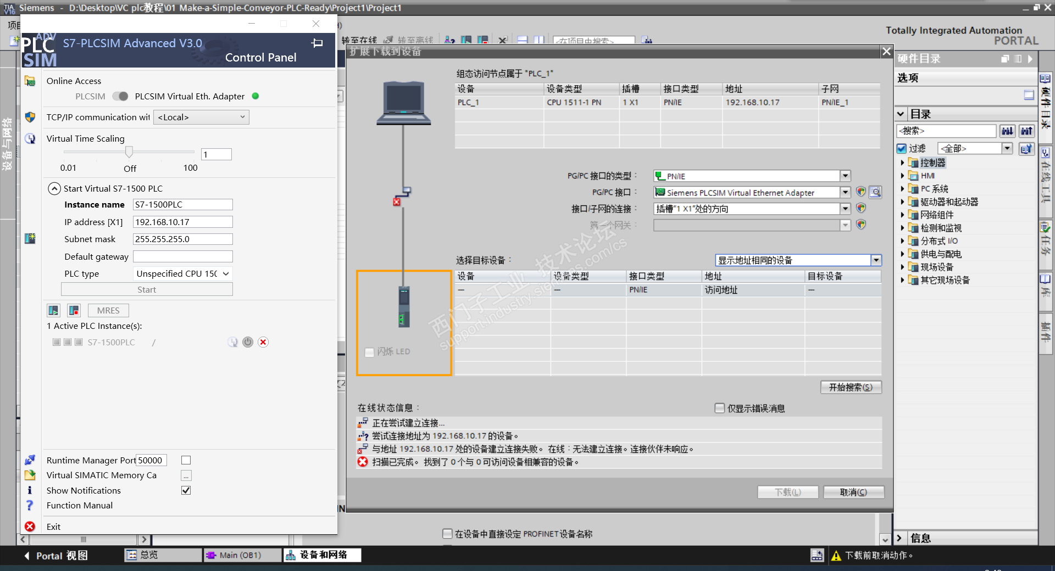1055x571 pixels.
Task: Remove the S7-1500PLC instance with red X
Action: point(263,342)
